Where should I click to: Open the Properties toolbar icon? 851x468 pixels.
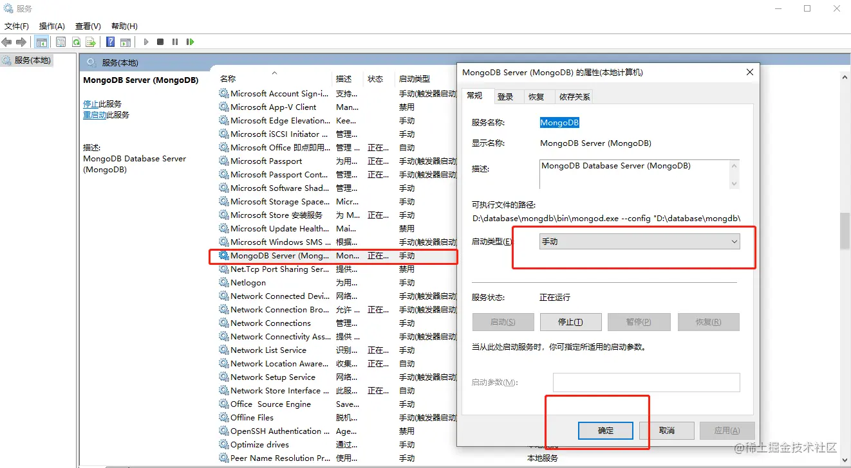[x=61, y=42]
